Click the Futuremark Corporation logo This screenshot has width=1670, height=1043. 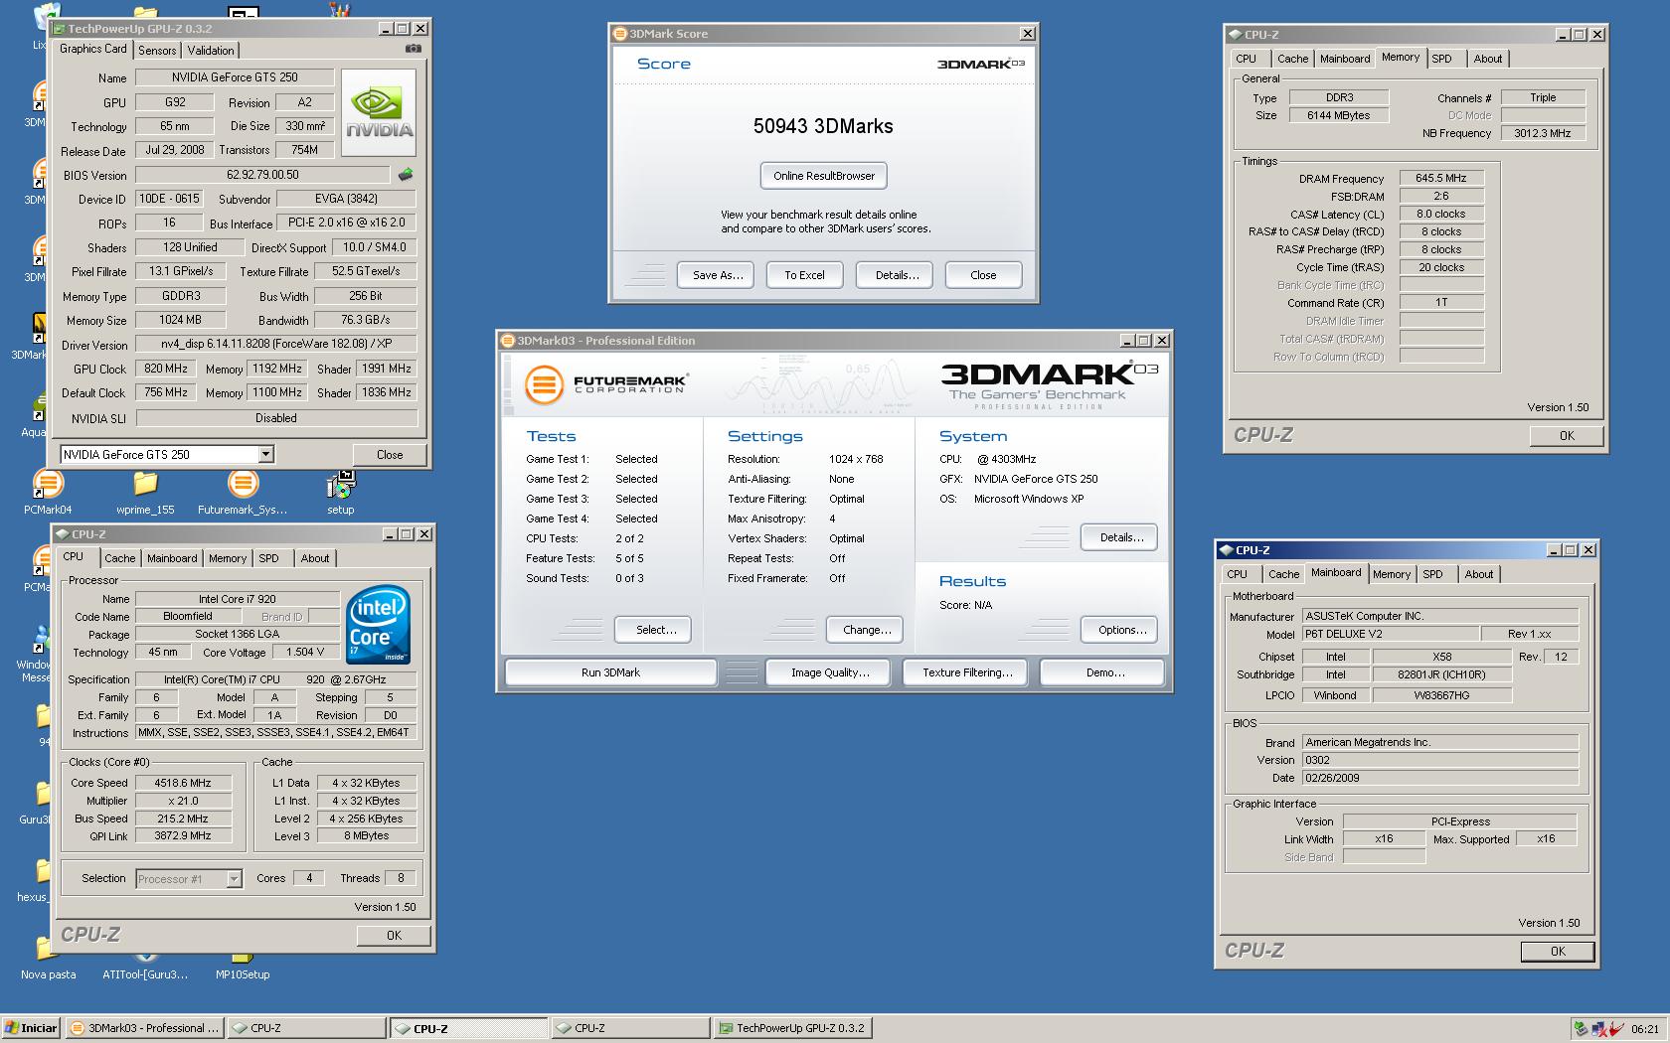(605, 383)
